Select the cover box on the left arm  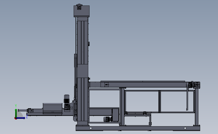[x=53, y=109]
